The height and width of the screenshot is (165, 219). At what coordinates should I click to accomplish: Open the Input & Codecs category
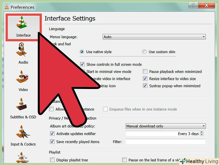pos(23,136)
